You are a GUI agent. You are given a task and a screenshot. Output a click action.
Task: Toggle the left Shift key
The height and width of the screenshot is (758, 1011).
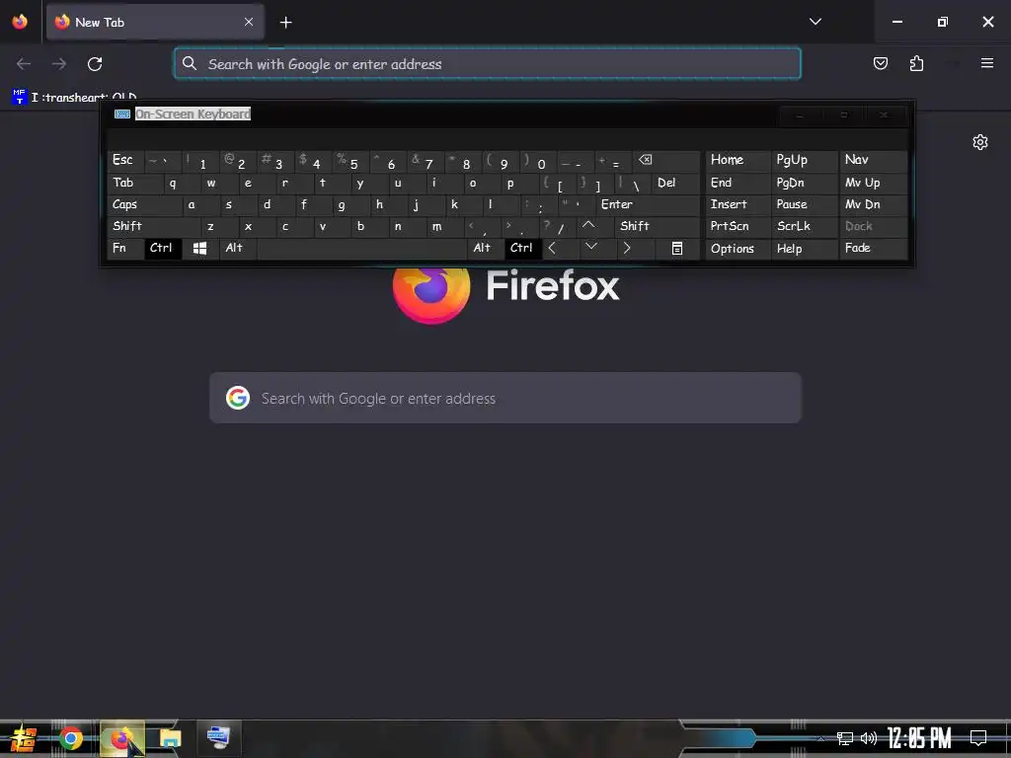153,226
